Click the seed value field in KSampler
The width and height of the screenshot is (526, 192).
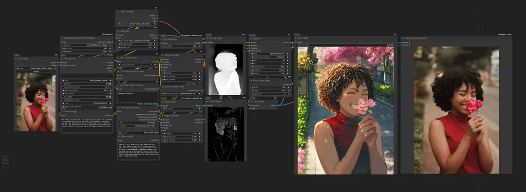[270, 53]
